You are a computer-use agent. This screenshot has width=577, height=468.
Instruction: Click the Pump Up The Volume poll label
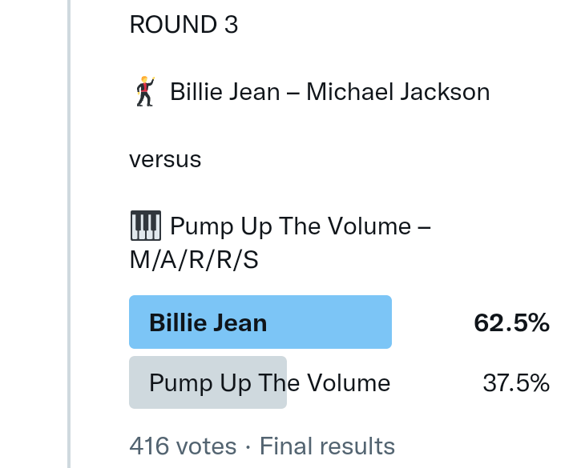pos(269,383)
